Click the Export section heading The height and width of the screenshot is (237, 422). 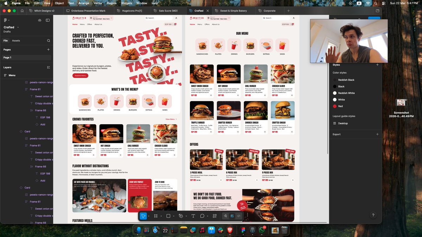[337, 134]
